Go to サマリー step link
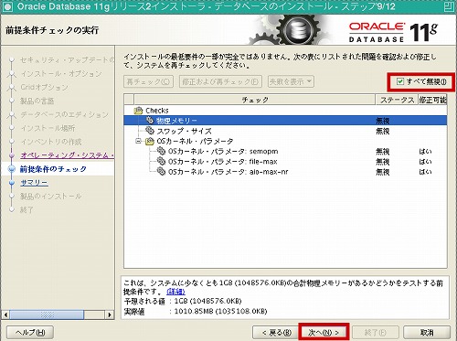Screen dimensions: 457x341 pos(34,183)
